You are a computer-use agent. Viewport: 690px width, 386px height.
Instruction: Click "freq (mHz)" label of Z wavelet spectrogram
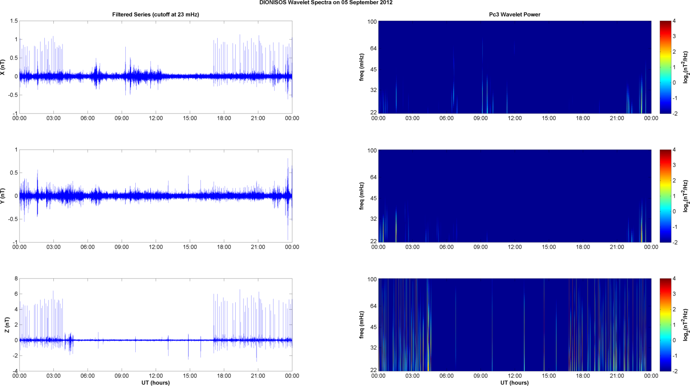pos(362,325)
